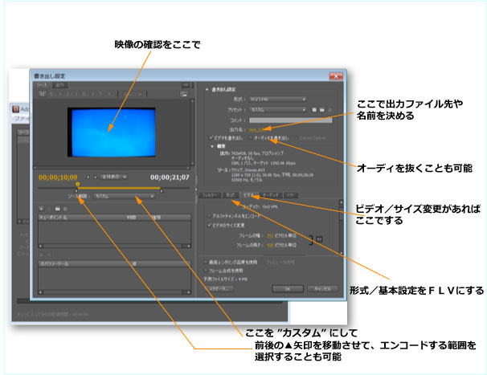This screenshot has width=487, height=375.
Task: Open the ソース範囲 source range dropdown
Action: pos(122,195)
